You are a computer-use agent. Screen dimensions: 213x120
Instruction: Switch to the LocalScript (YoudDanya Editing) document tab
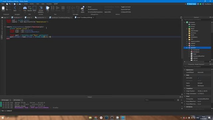[60, 18]
